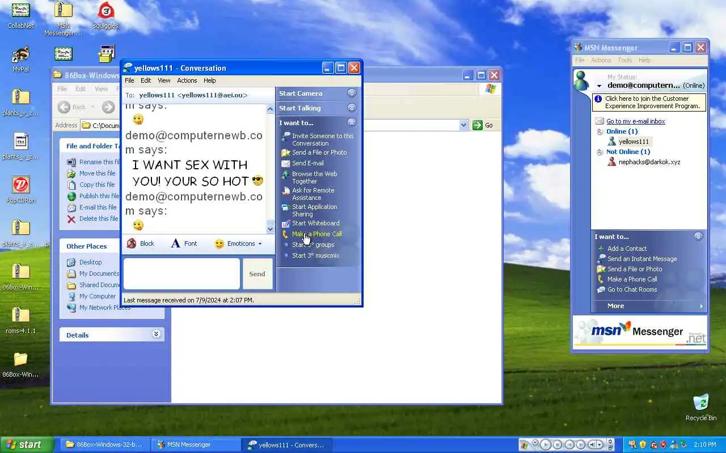Open the Actions menu in MSN Messenger
The height and width of the screenshot is (453, 726).
coord(601,60)
